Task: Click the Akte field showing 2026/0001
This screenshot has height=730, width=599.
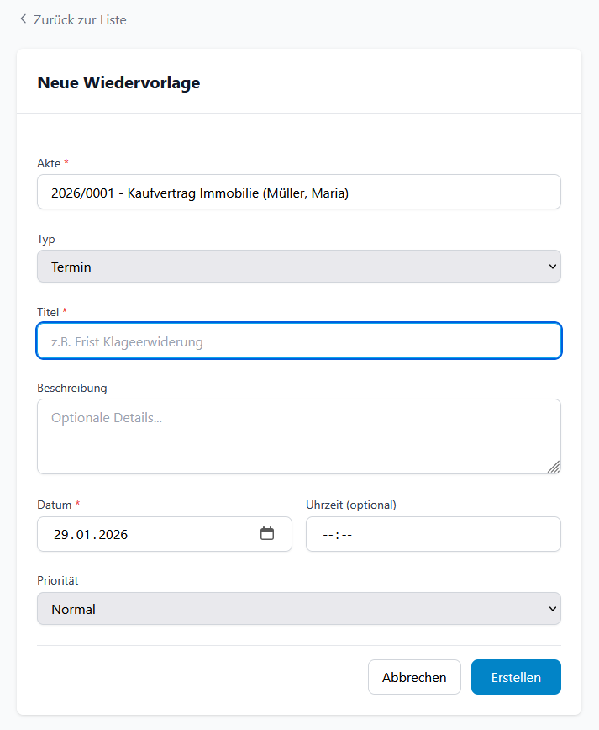Action: [298, 192]
